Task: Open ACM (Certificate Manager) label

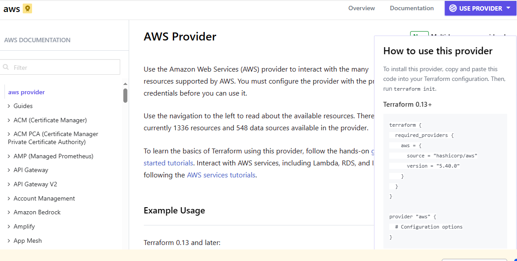Action: pyautogui.click(x=50, y=120)
